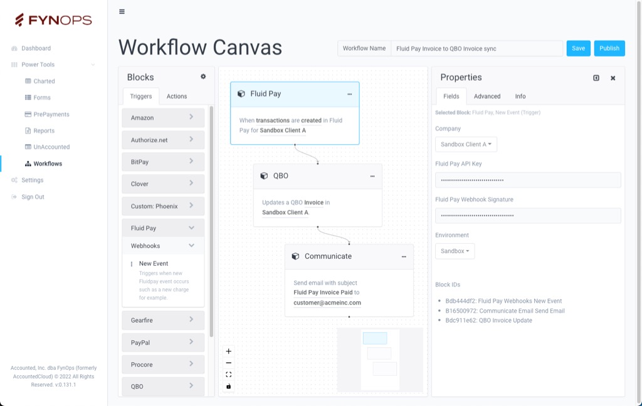Click the hamburger menu icon

click(x=122, y=11)
